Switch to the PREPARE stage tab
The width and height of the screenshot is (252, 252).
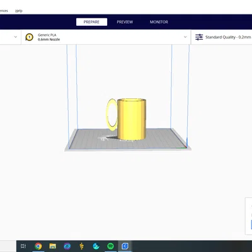(91, 22)
